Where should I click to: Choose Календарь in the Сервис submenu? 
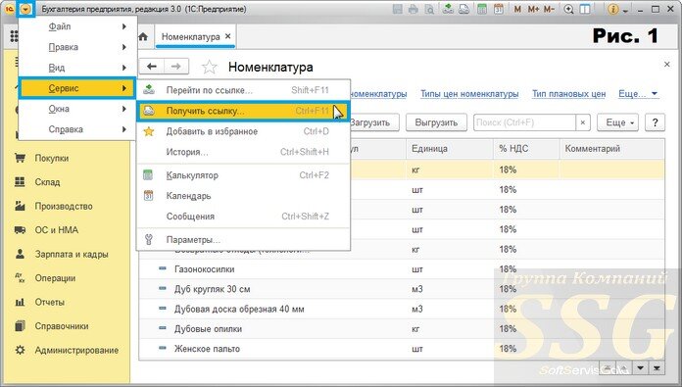[243, 196]
